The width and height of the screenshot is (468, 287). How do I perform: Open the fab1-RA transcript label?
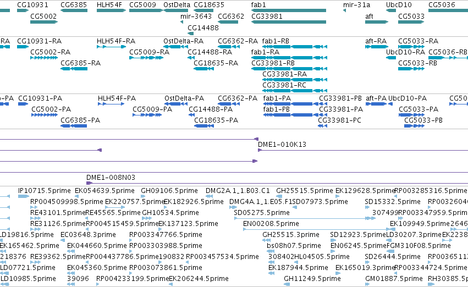tap(265, 52)
